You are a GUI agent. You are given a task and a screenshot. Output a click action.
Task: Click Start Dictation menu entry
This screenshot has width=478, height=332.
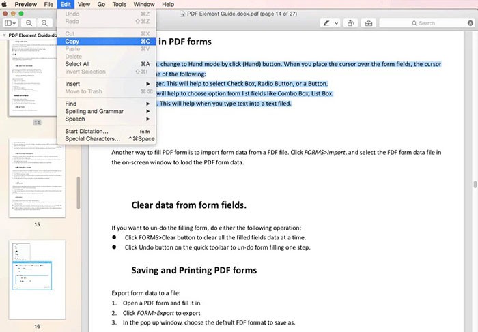[87, 131]
